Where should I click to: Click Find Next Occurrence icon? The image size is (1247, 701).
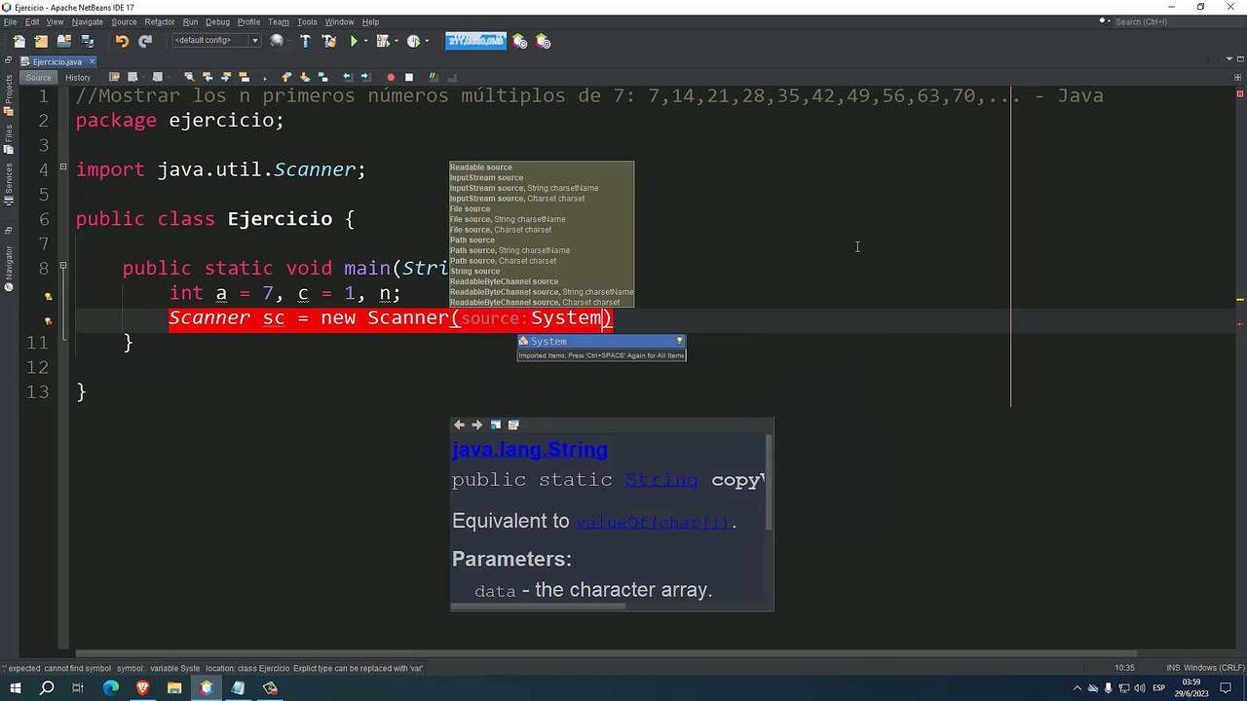click(x=225, y=77)
